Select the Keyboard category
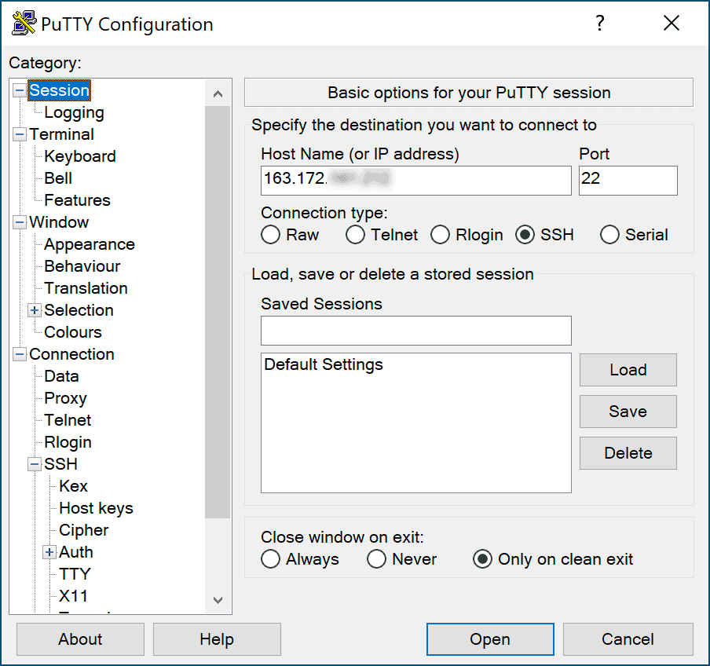This screenshot has width=710, height=666. coord(79,156)
